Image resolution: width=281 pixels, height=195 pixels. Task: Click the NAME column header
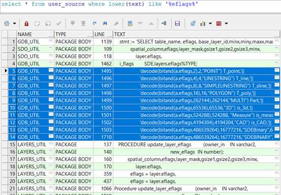pyautogui.click(x=36, y=34)
